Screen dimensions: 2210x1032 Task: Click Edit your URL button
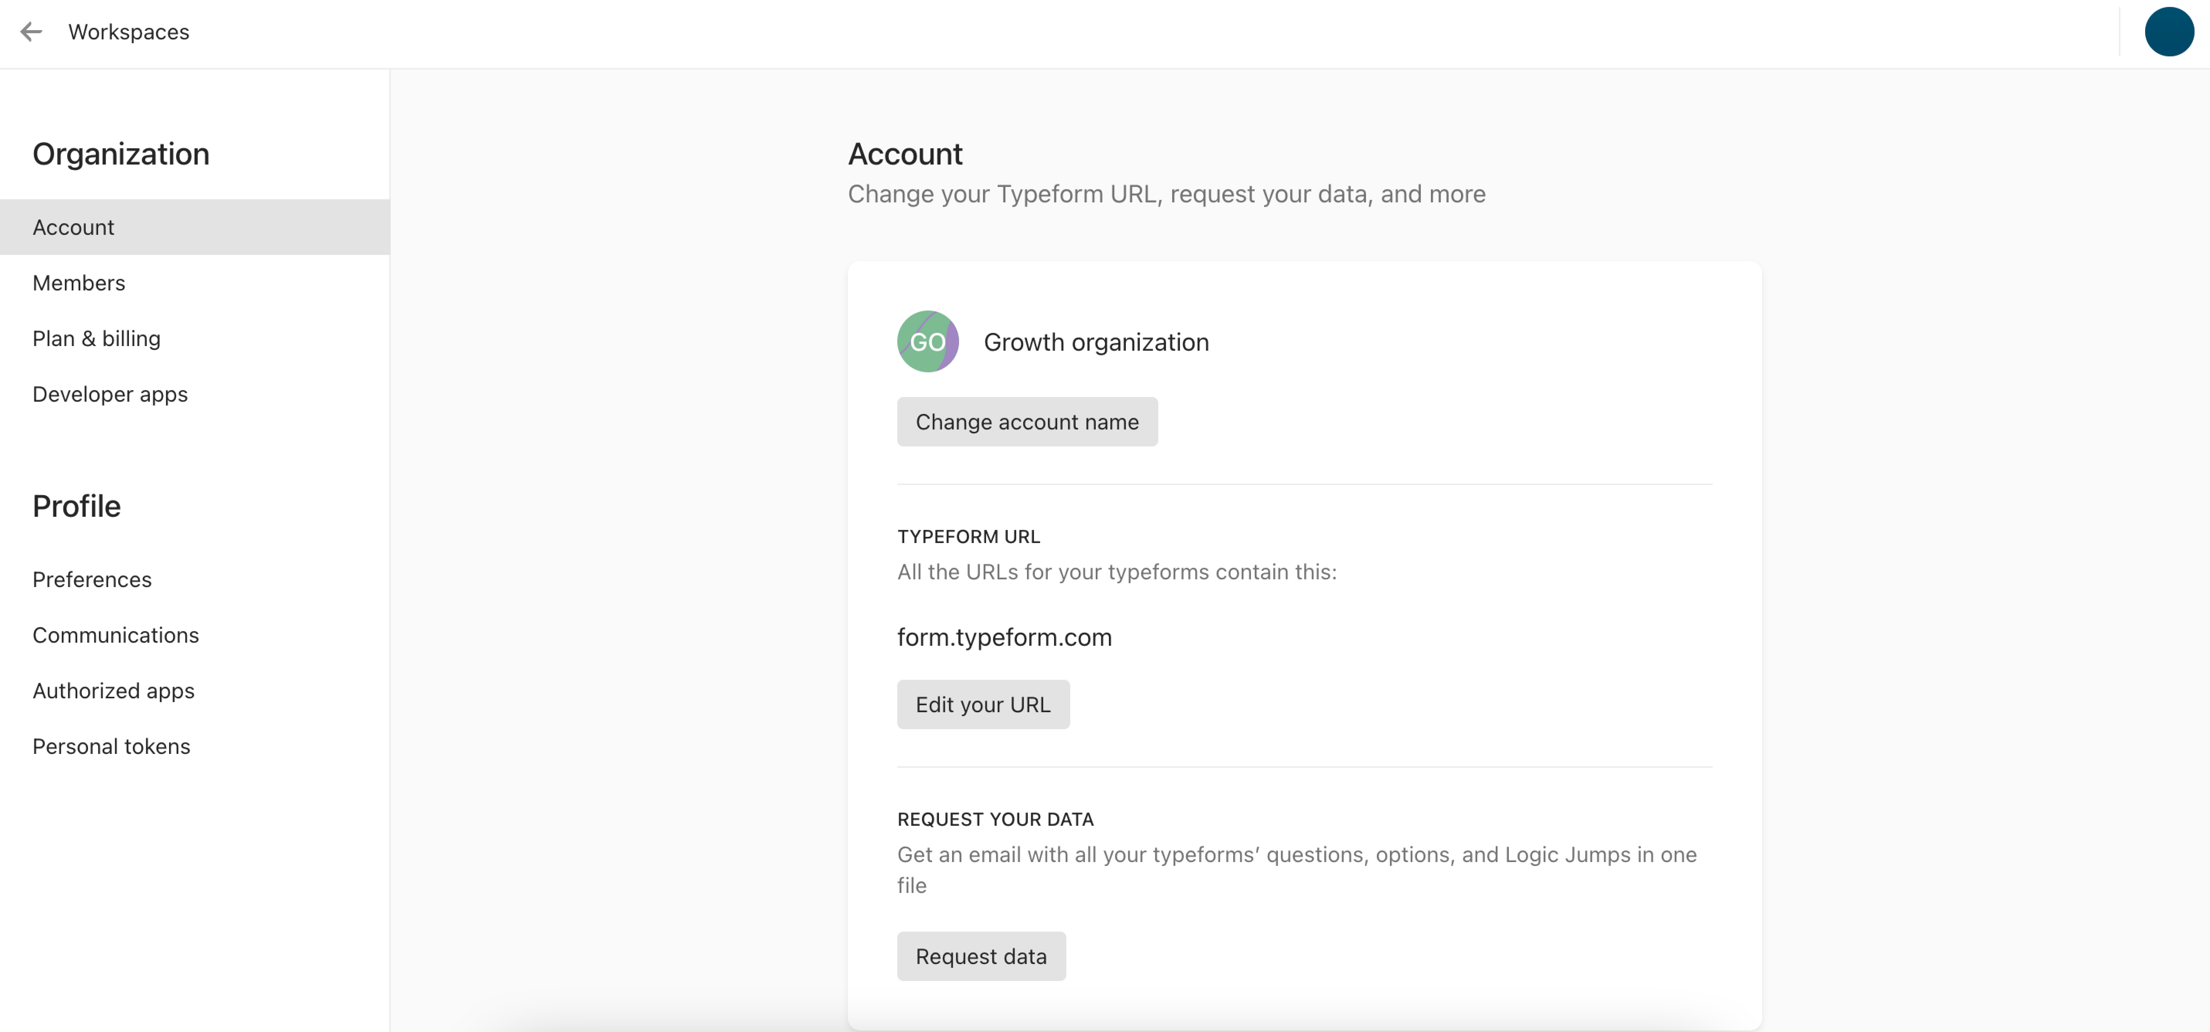[983, 705]
